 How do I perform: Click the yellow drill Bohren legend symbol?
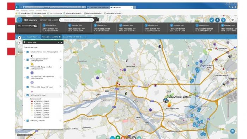32,64
